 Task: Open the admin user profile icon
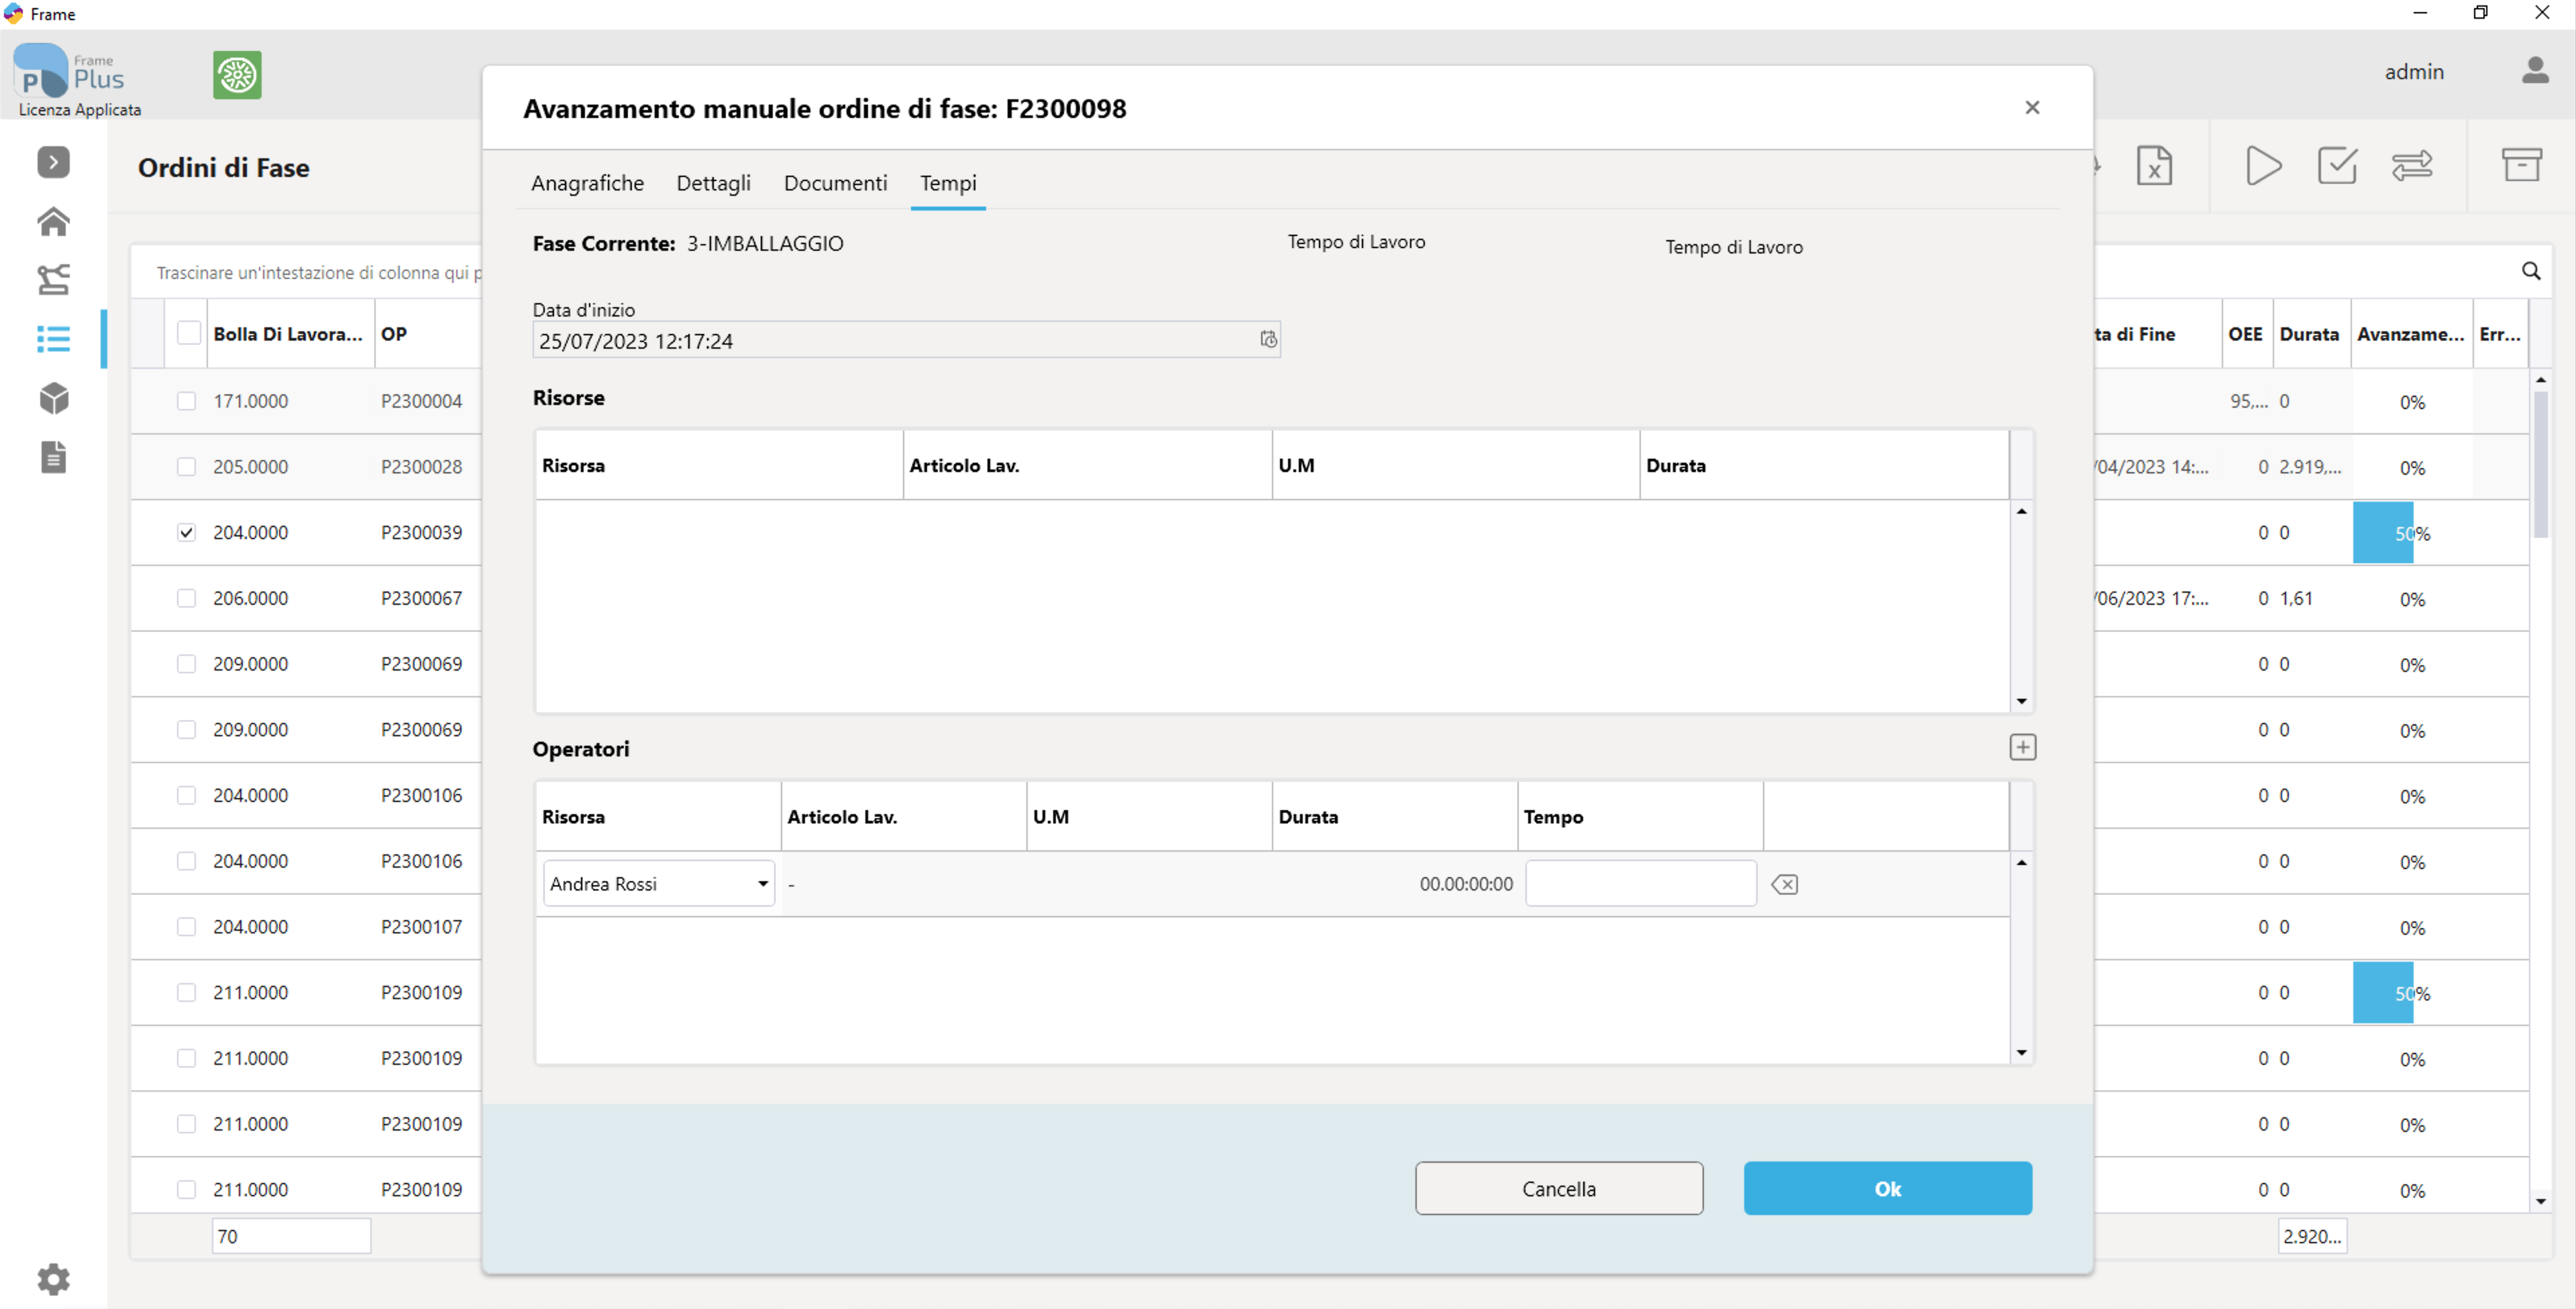tap(2534, 71)
